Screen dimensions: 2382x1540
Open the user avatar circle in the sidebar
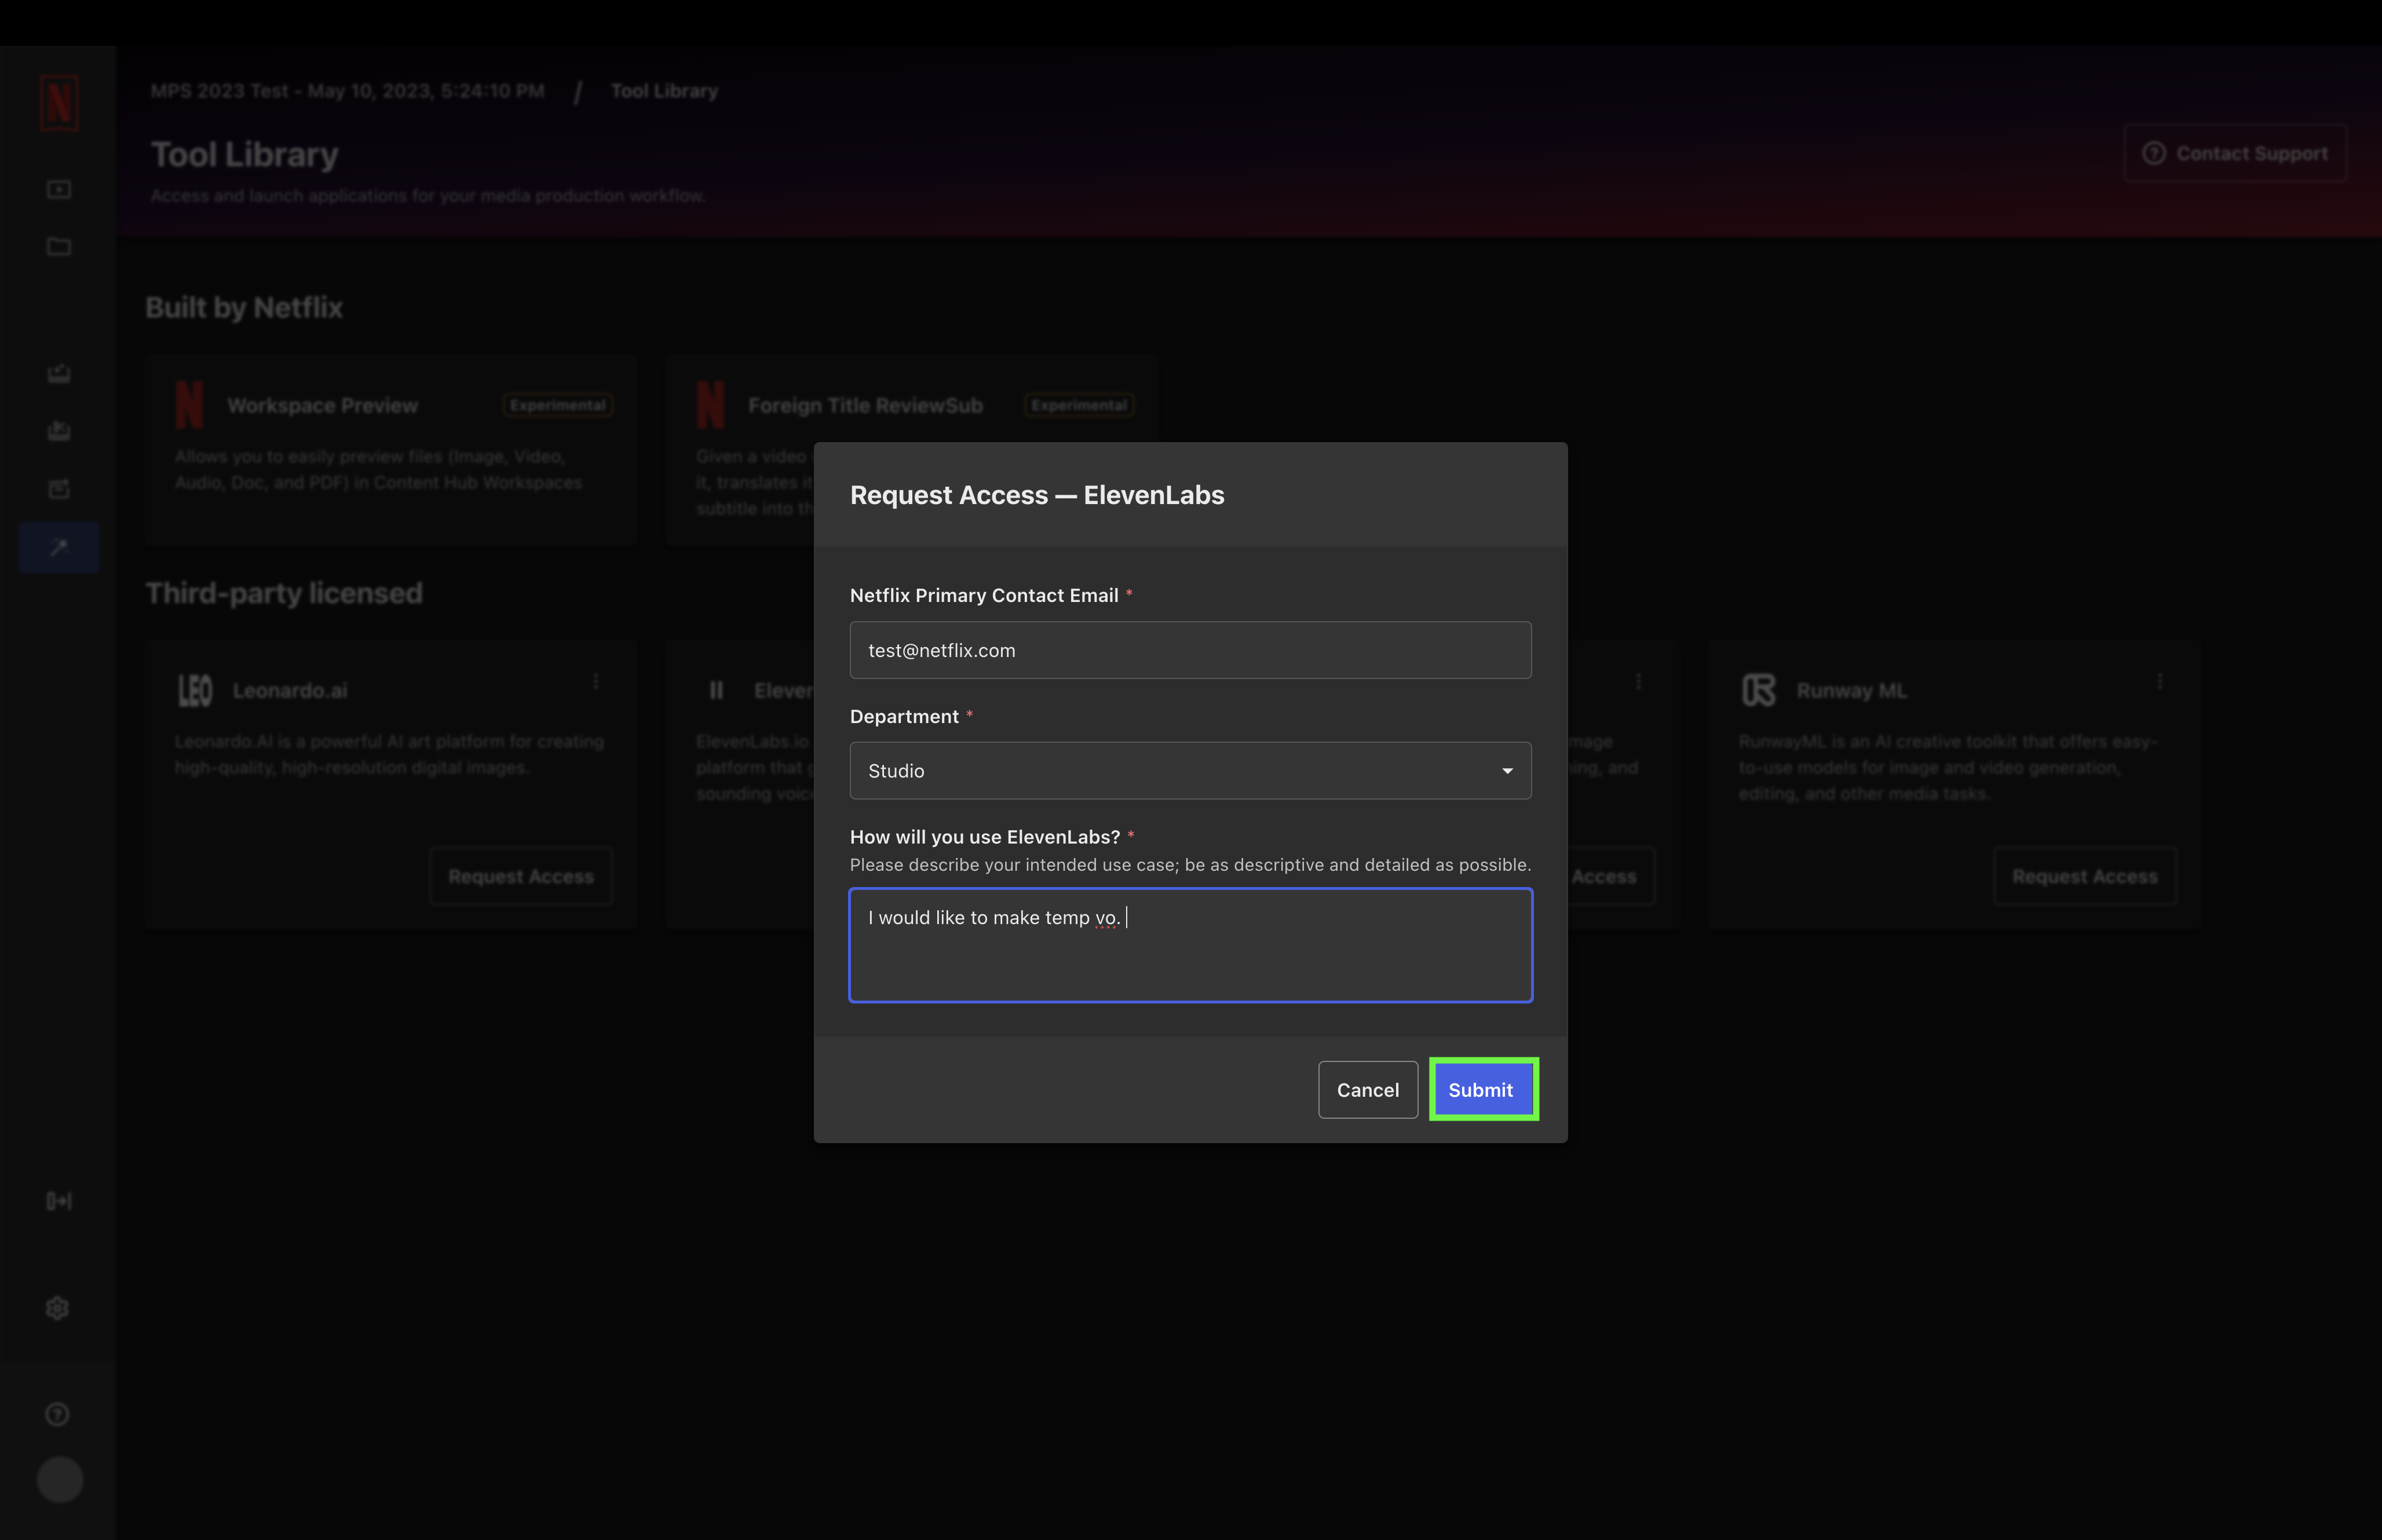coord(60,1479)
